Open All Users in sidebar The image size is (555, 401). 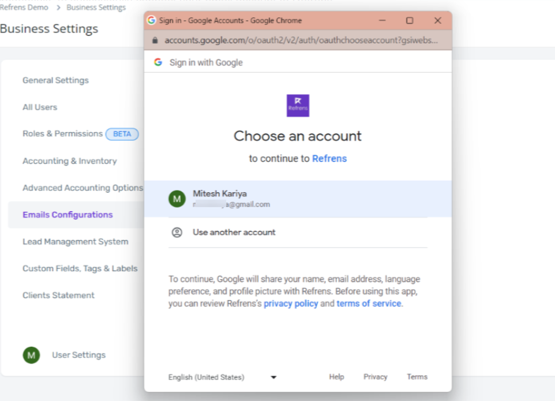40,107
